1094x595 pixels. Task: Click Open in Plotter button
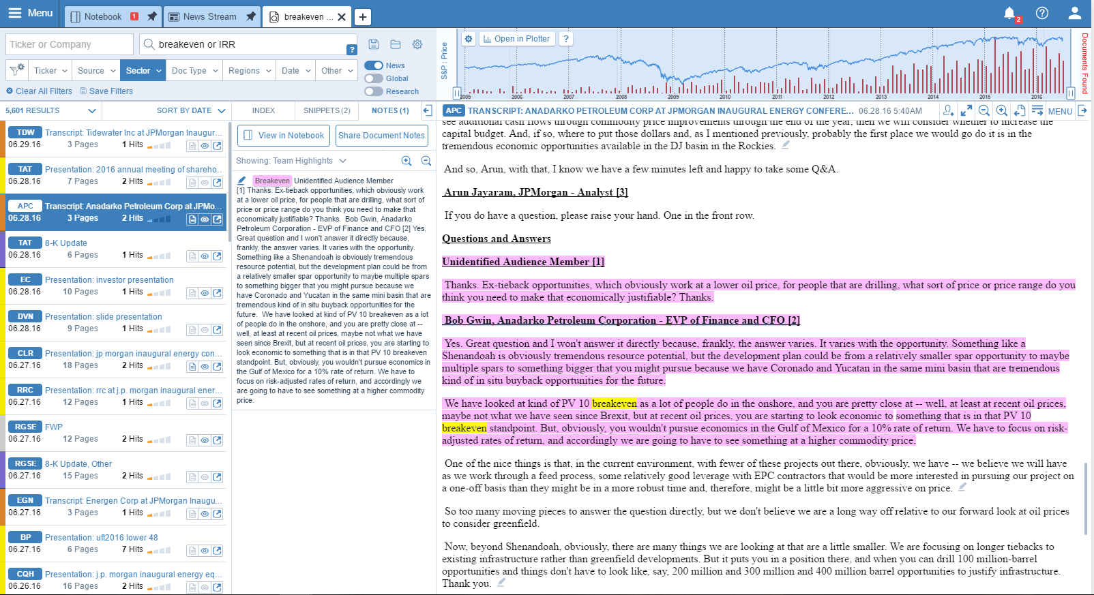517,39
